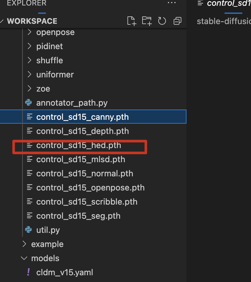The width and height of the screenshot is (251, 282).
Task: Expand the zoe folder
Action: point(29,88)
